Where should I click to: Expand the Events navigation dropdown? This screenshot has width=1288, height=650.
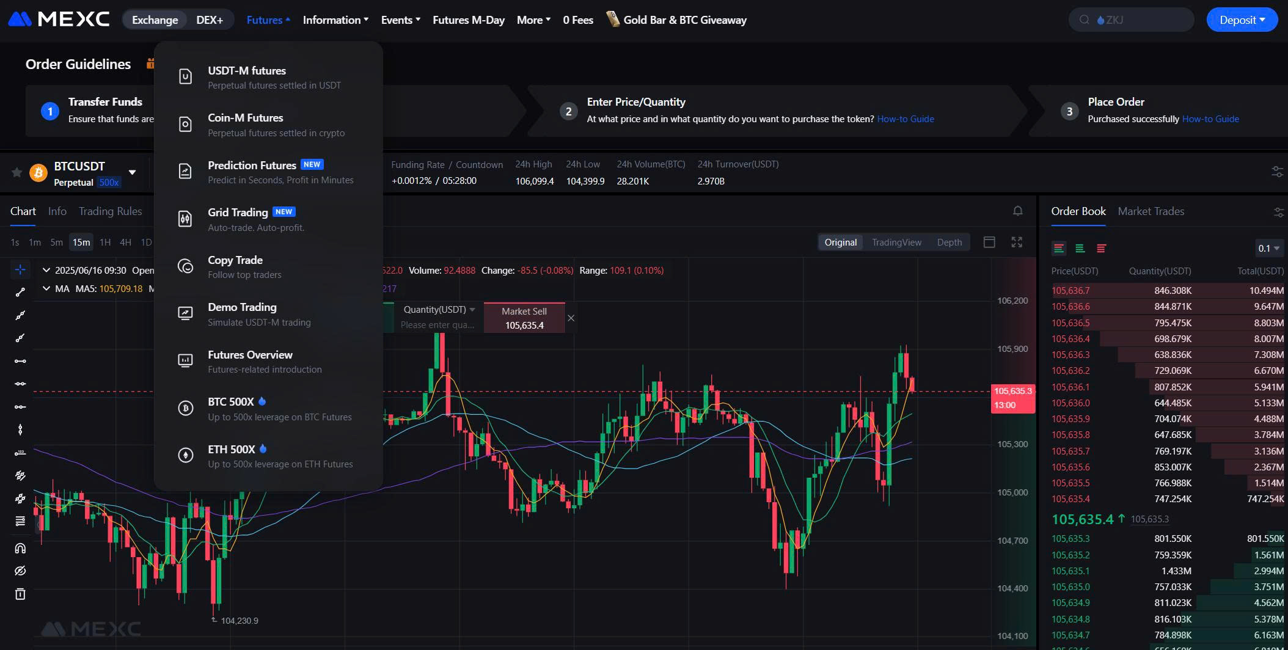pyautogui.click(x=400, y=20)
